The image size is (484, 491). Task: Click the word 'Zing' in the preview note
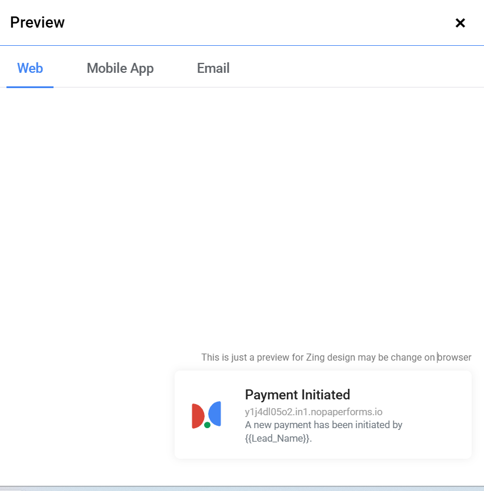coord(316,357)
